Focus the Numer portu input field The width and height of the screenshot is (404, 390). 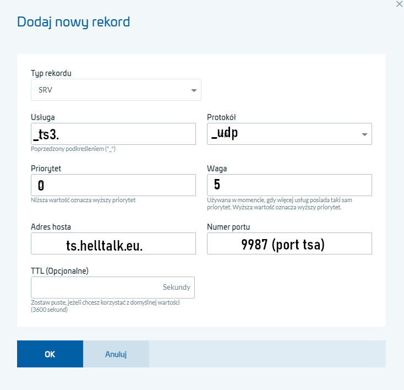click(289, 243)
